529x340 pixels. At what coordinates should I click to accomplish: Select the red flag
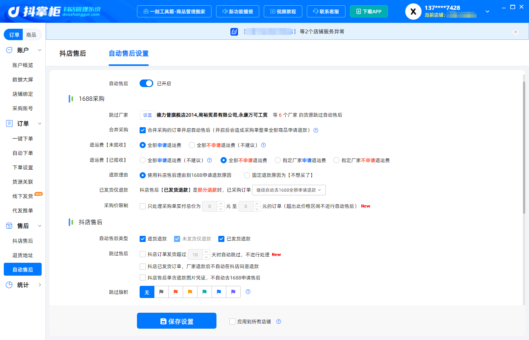pos(176,292)
